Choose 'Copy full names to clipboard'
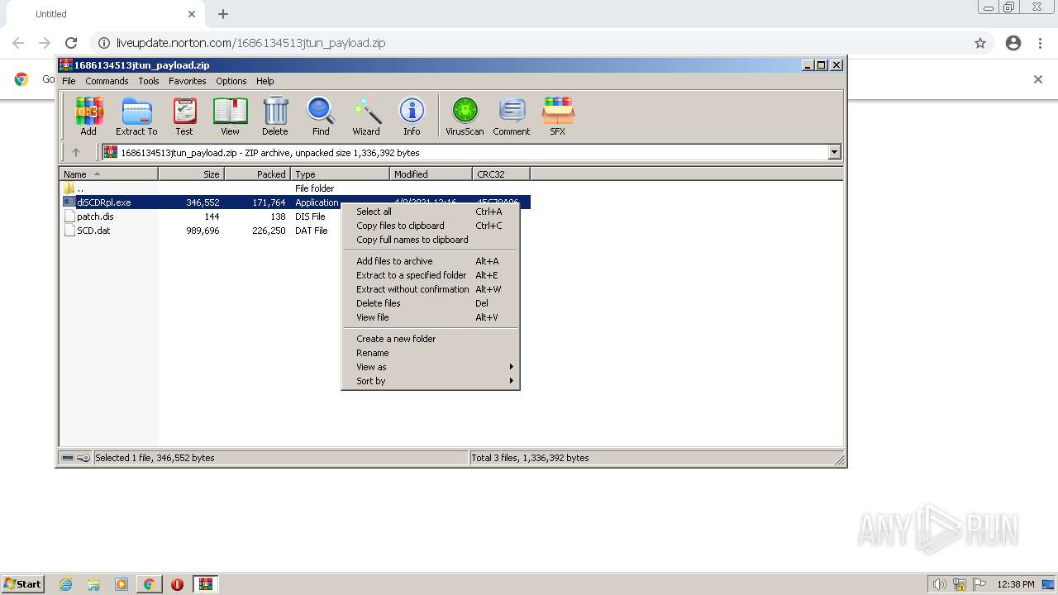This screenshot has width=1058, height=595. coord(431,240)
